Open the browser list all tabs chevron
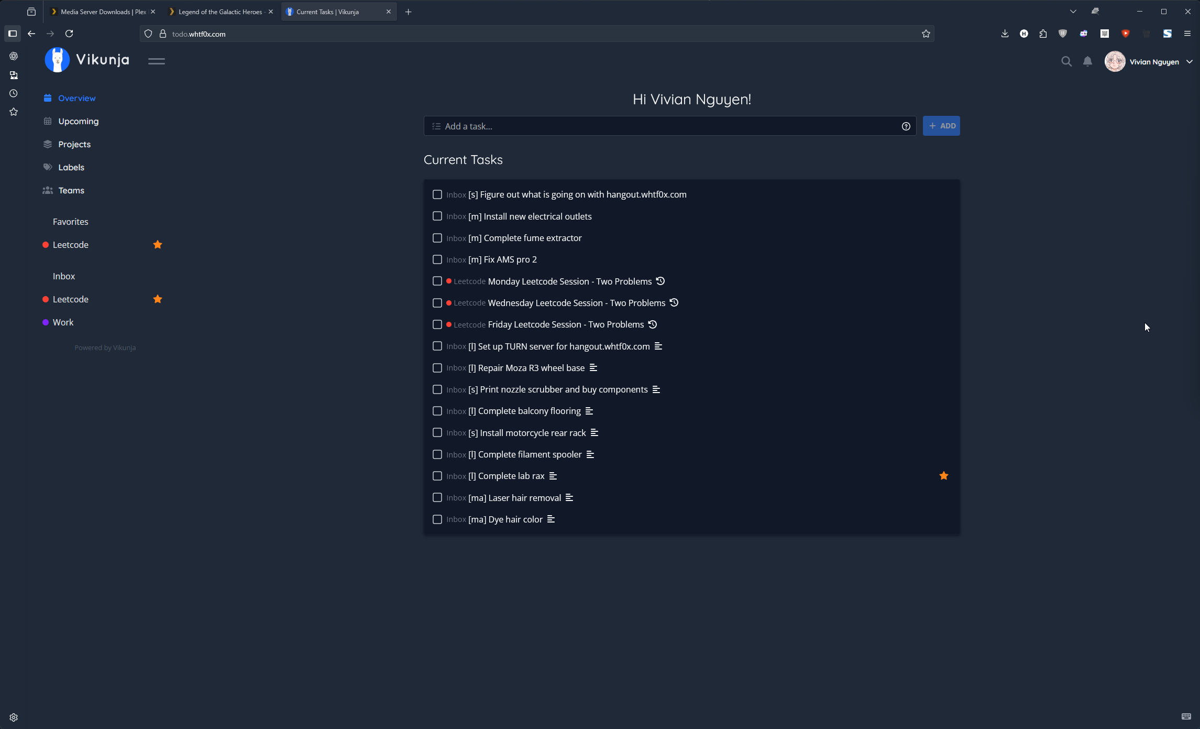 click(x=1073, y=12)
